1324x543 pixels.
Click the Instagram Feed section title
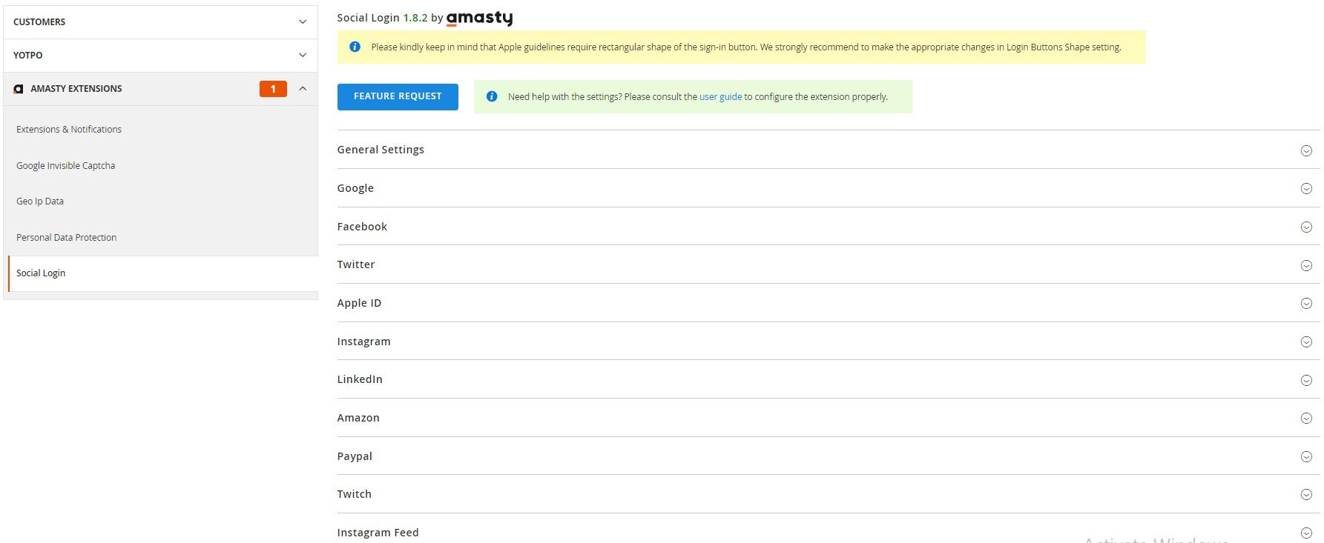point(378,533)
